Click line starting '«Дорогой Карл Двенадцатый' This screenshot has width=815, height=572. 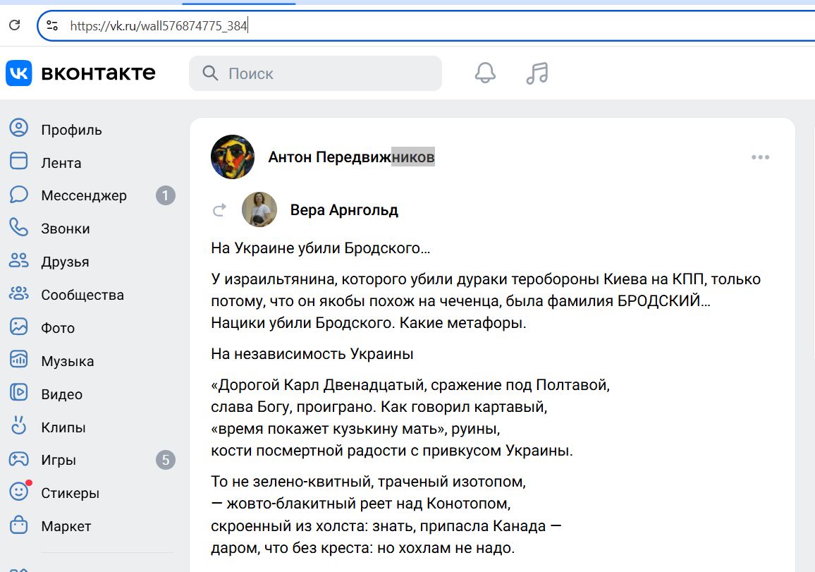pos(410,385)
